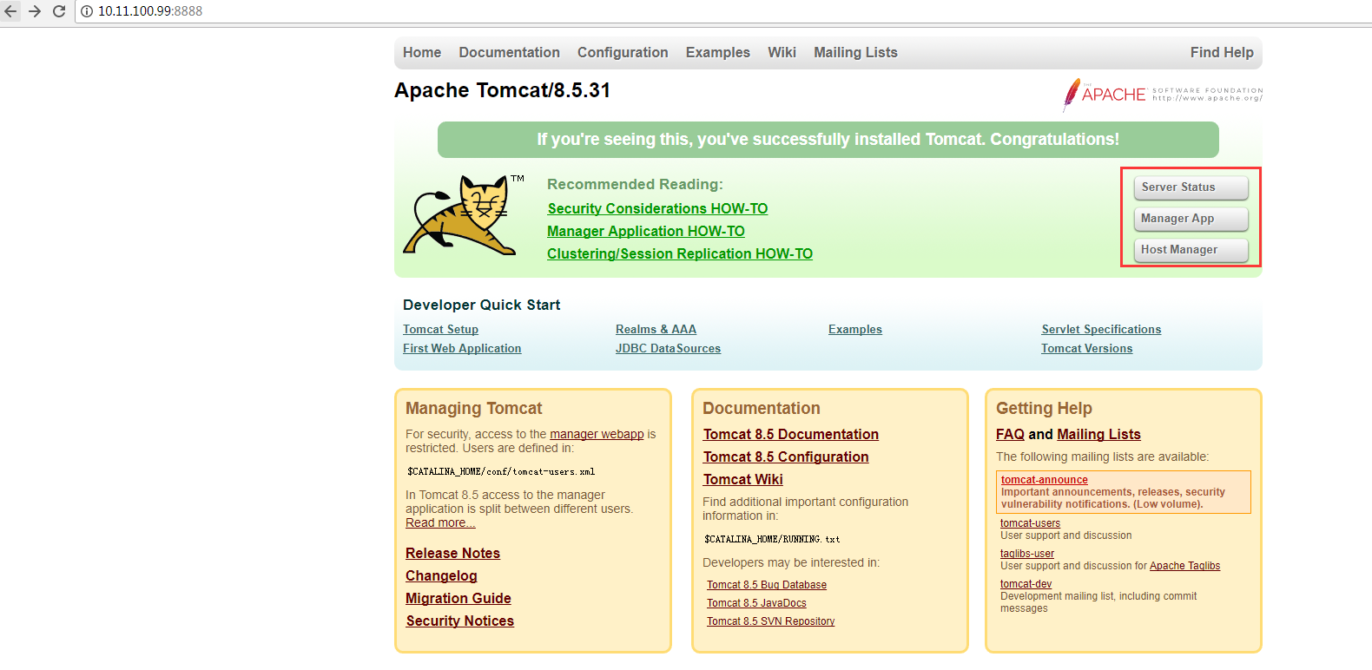Open tomcat-announce mailing list link
The width and height of the screenshot is (1372, 670).
(1044, 480)
